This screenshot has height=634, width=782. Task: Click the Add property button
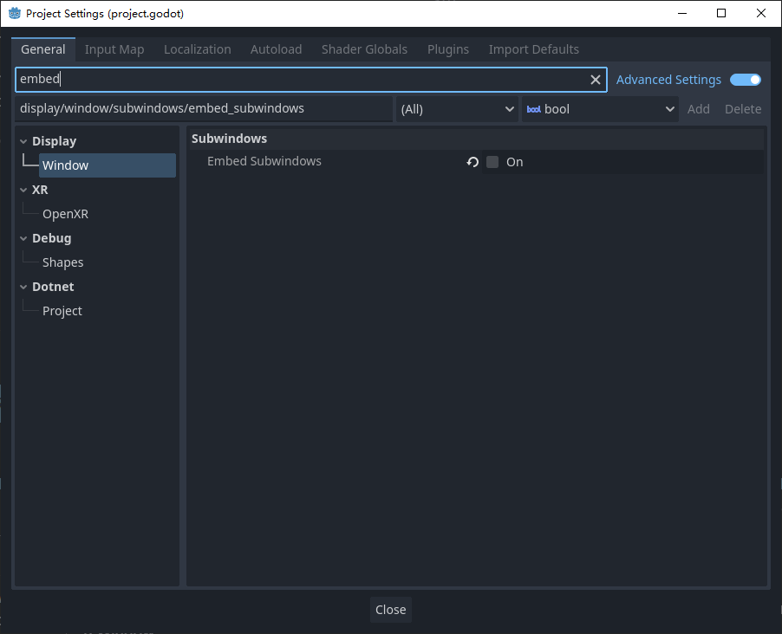[699, 109]
